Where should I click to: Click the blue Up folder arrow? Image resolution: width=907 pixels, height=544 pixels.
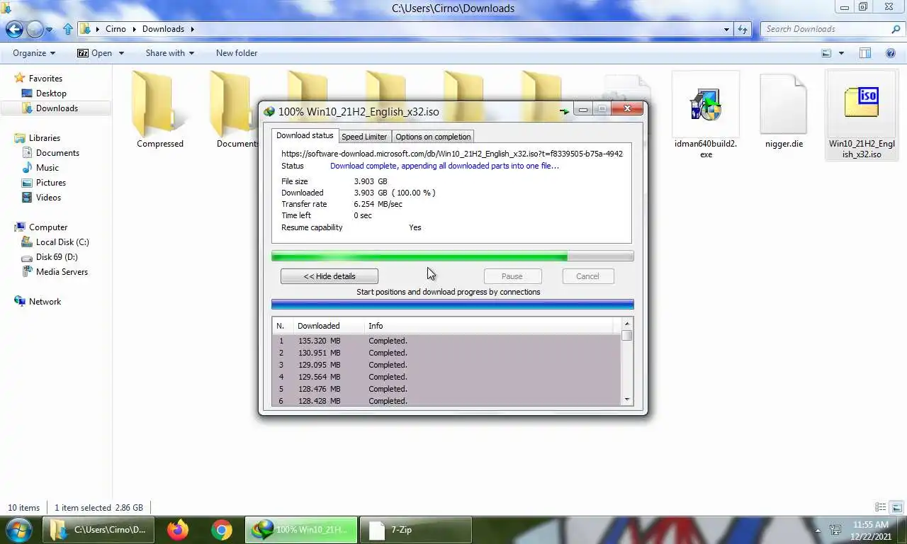click(67, 29)
